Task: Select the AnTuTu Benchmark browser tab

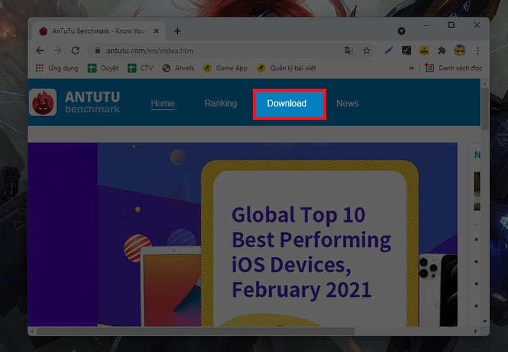Action: pos(99,31)
